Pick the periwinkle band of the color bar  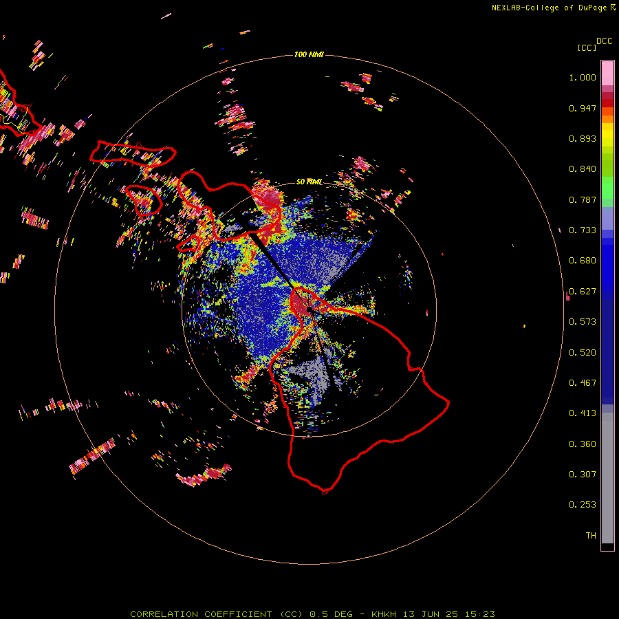pyautogui.click(x=607, y=219)
